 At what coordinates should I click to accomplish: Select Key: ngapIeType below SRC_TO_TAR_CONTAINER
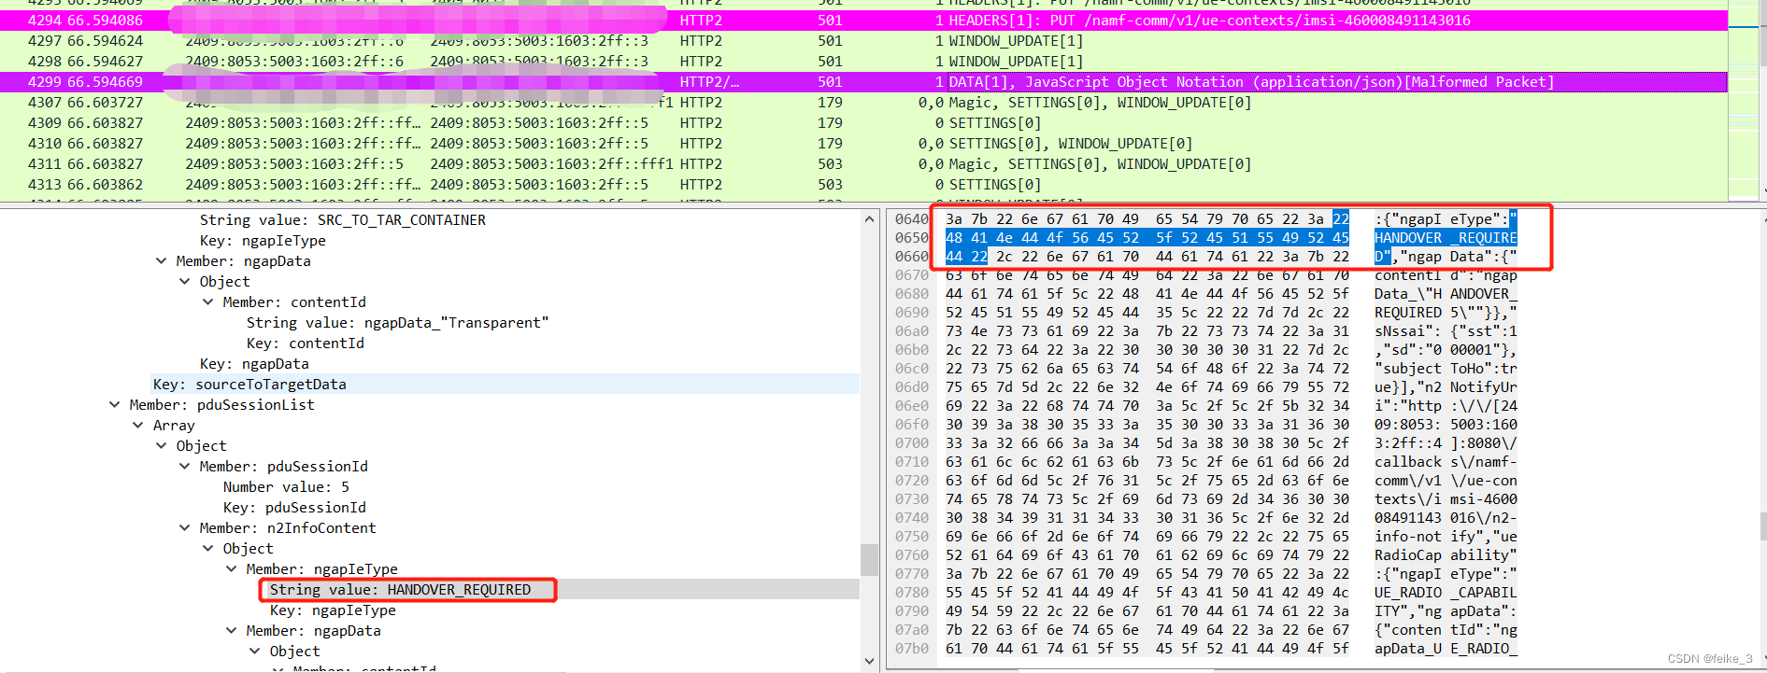tap(263, 241)
